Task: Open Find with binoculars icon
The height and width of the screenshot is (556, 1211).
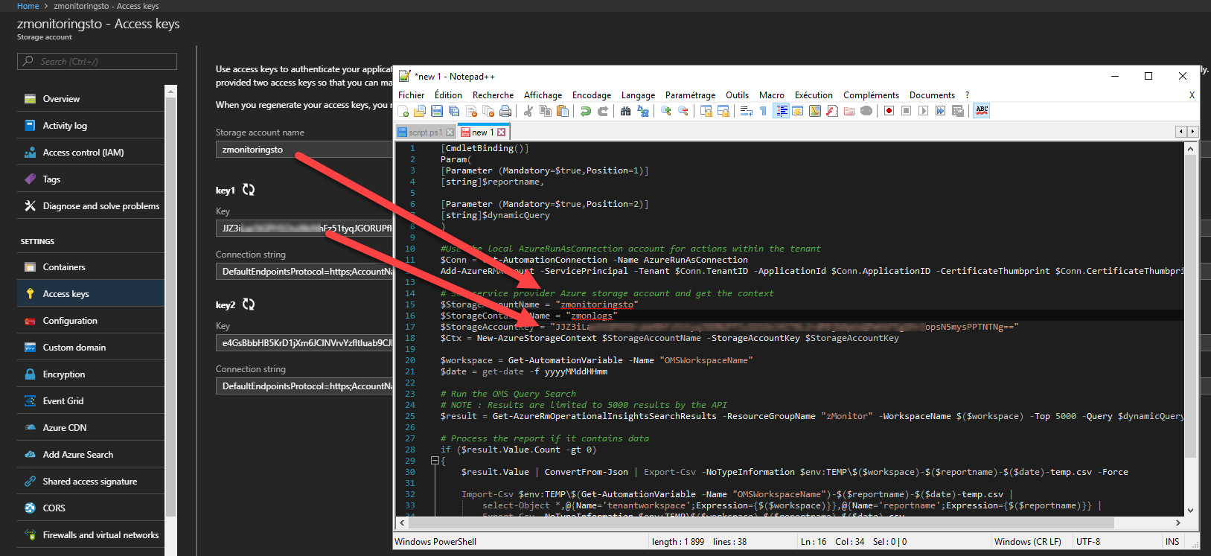Action: tap(625, 111)
